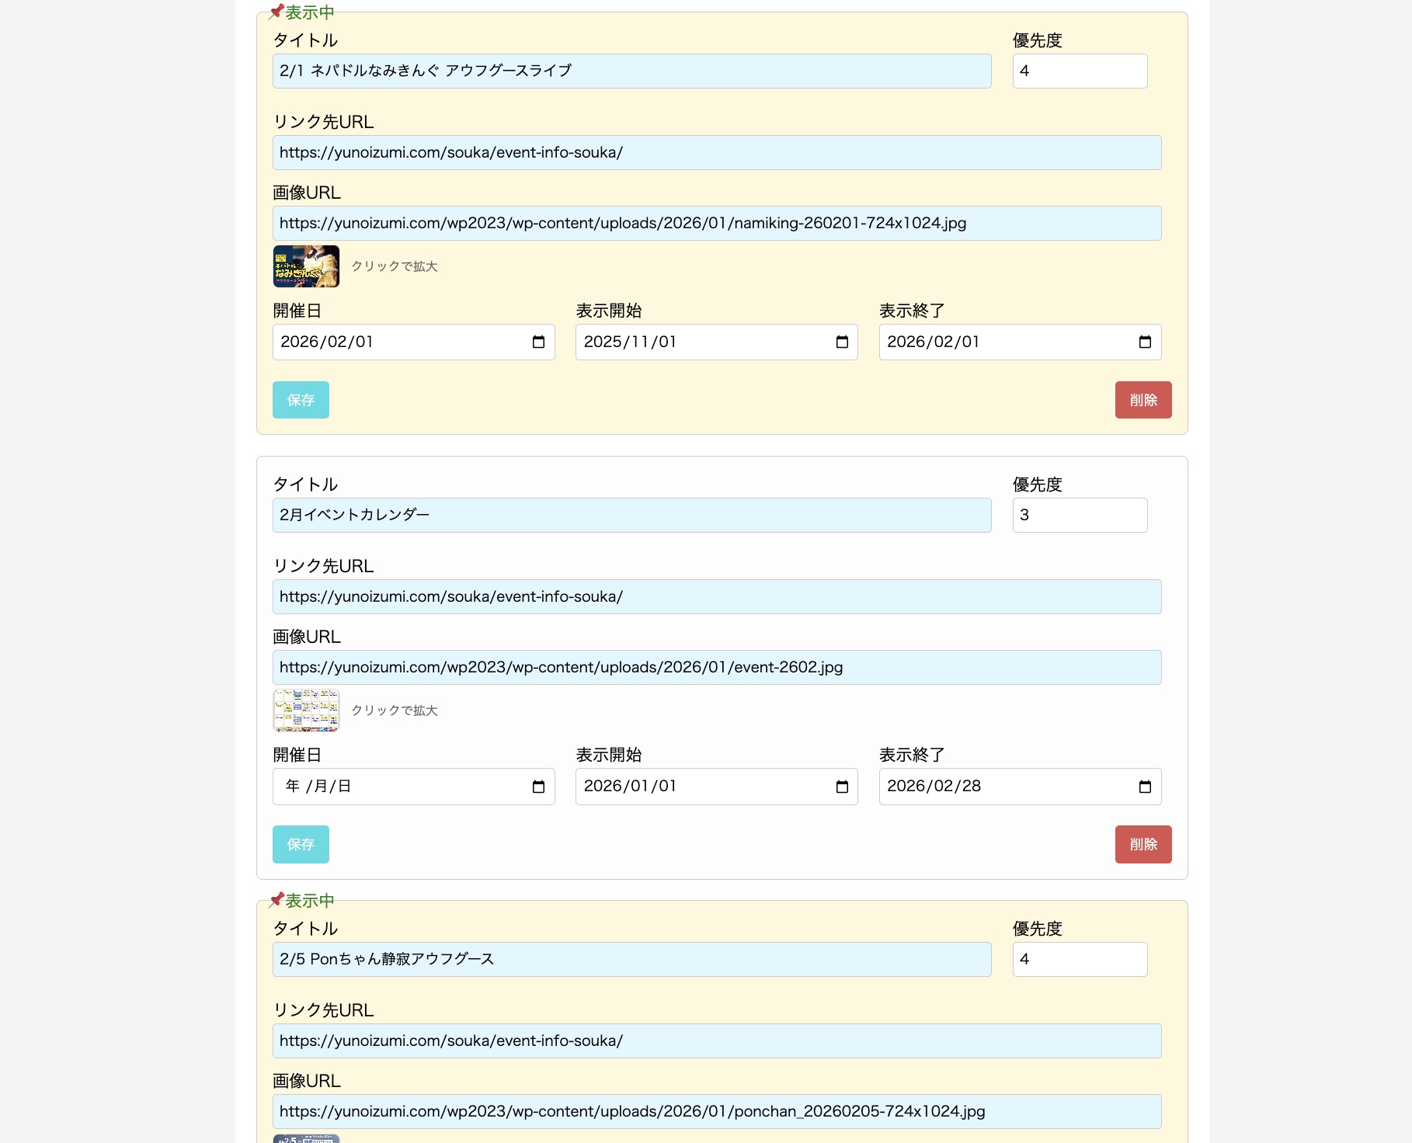Save the 2月イベントカレンダー entry
This screenshot has height=1143, width=1412.
coord(301,844)
